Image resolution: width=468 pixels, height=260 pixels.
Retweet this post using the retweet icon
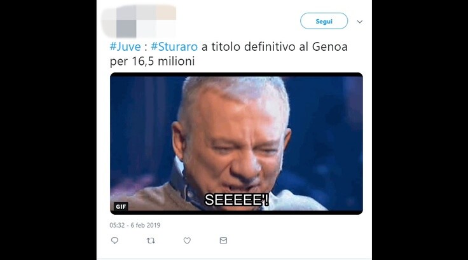click(x=151, y=240)
